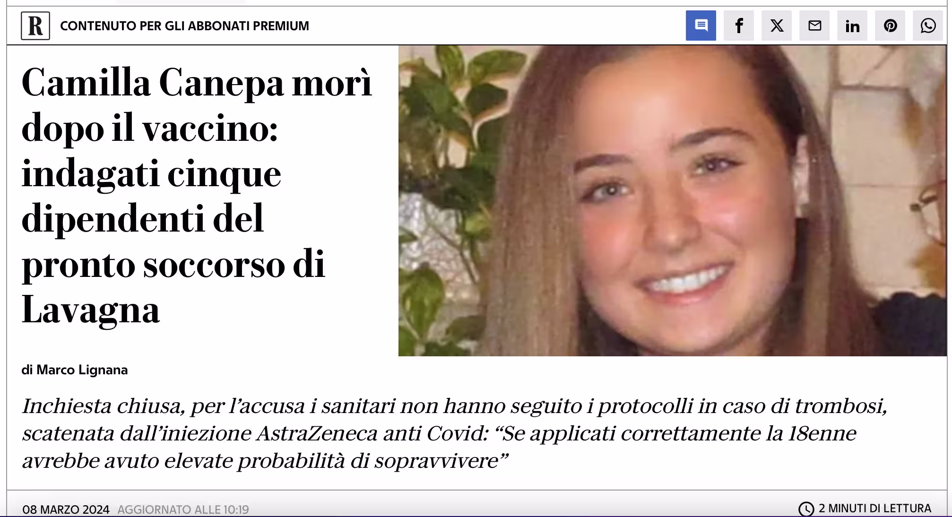This screenshot has height=517, width=952.
Task: Click the Aggiornato alle 10:19 timestamp
Action: (x=183, y=509)
